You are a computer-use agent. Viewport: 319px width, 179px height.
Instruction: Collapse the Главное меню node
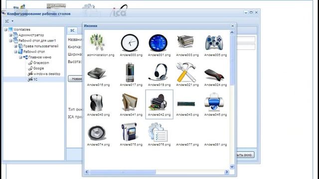20,58
